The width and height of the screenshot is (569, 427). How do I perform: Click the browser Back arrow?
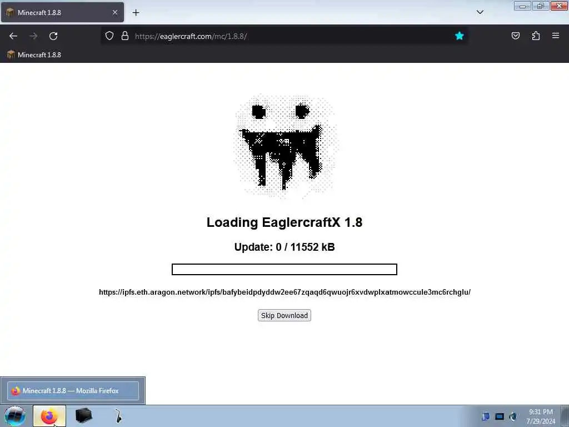coord(13,36)
